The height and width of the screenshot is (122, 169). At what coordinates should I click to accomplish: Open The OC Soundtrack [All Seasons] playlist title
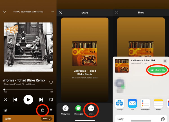click(28, 12)
